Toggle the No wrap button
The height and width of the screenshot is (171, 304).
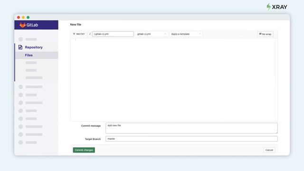(265, 34)
